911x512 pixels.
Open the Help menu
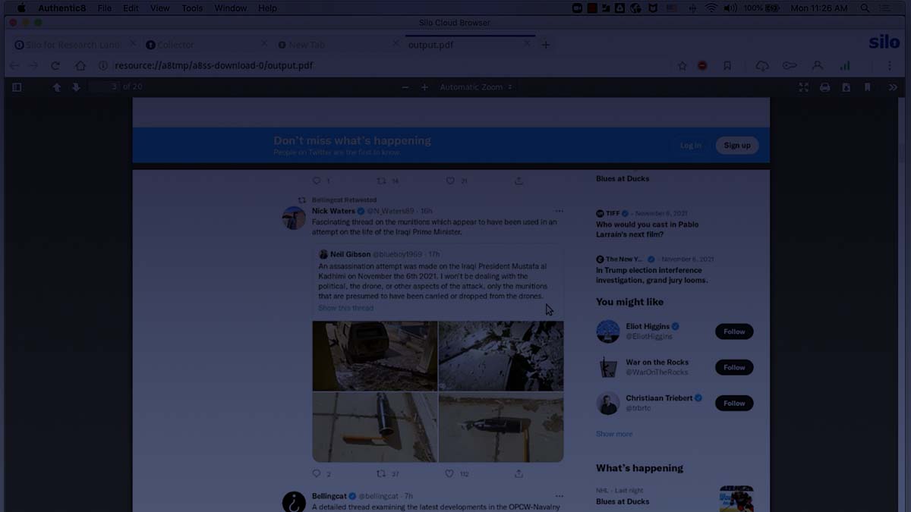[x=267, y=8]
